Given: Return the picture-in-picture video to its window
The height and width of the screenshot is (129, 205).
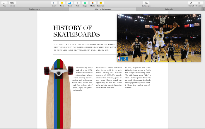Looking at the screenshot, I should tap(155, 57).
